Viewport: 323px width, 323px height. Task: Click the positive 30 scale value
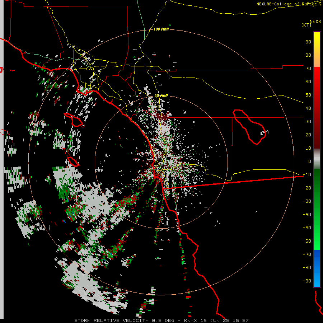[308, 122]
